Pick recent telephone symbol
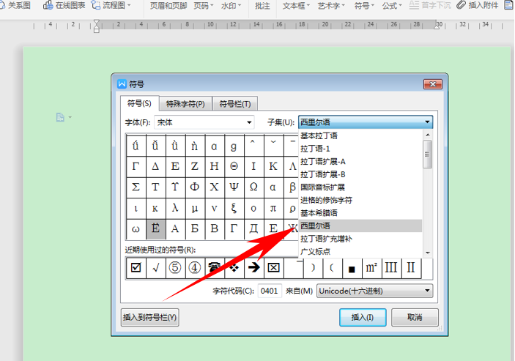Image resolution: width=515 pixels, height=361 pixels. [214, 268]
